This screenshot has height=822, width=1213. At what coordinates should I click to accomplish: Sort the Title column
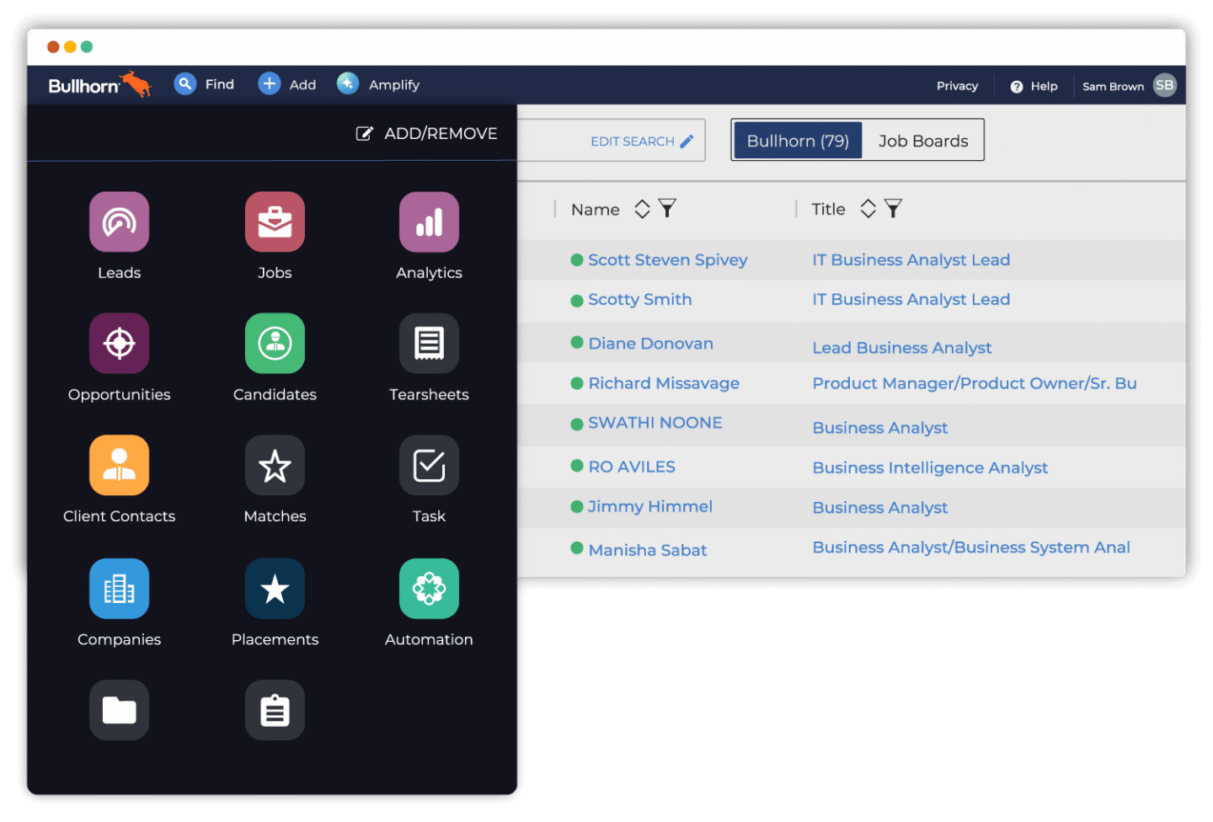868,208
